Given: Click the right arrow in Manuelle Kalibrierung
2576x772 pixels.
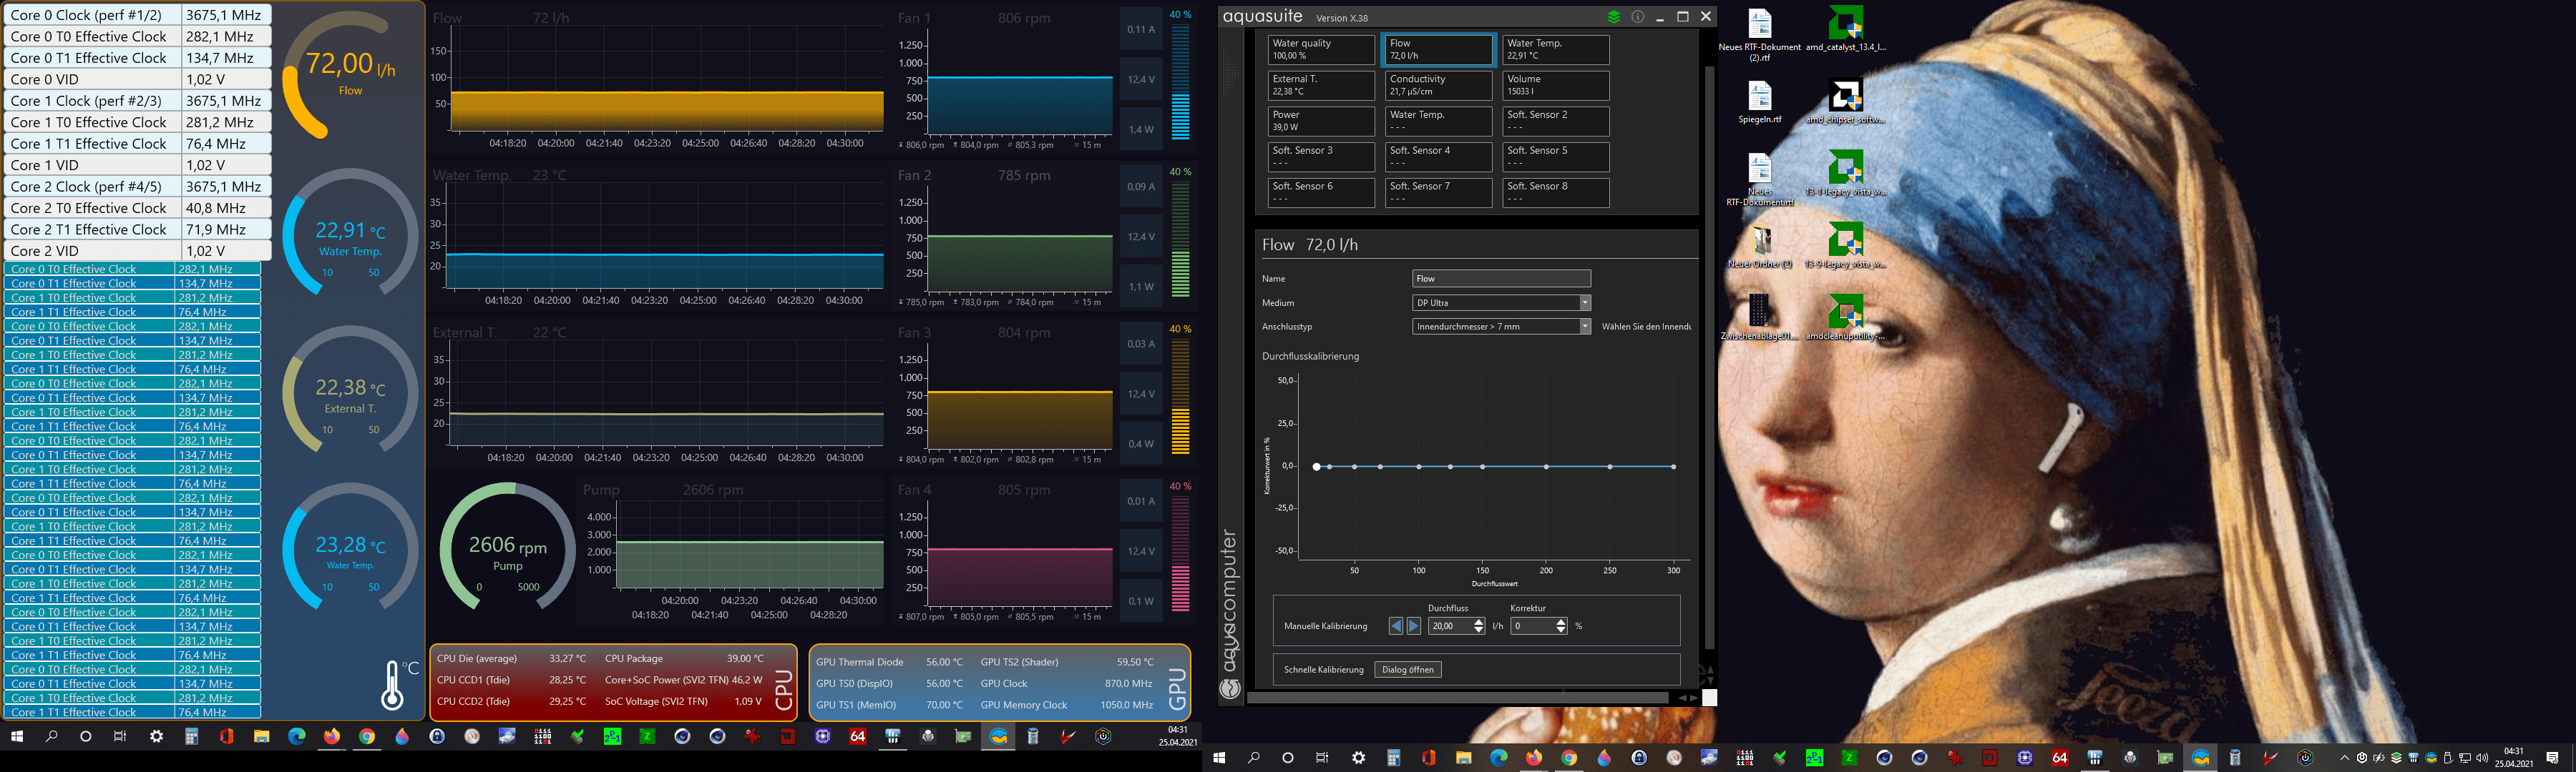Looking at the screenshot, I should coord(1414,626).
